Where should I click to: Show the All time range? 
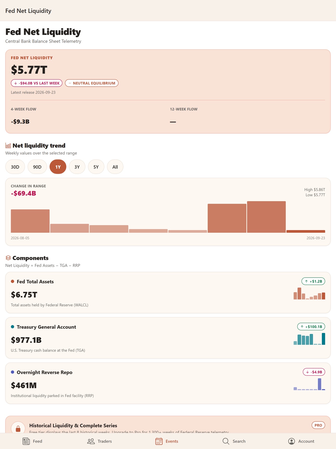point(115,167)
